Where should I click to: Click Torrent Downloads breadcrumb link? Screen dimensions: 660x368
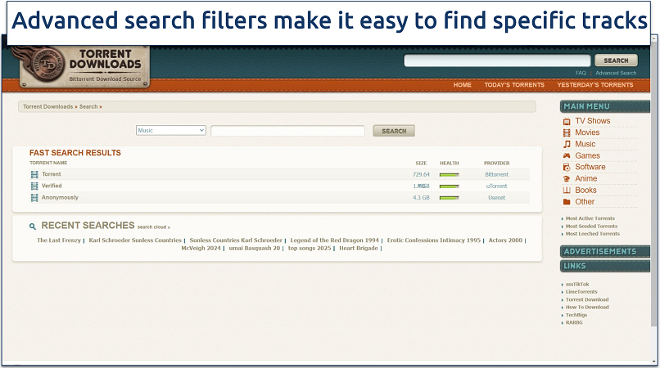coord(48,107)
